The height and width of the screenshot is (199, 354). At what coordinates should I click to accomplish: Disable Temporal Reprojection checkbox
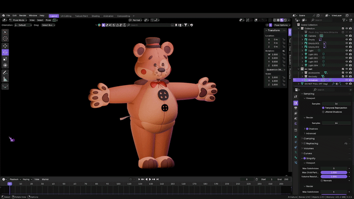323,107
